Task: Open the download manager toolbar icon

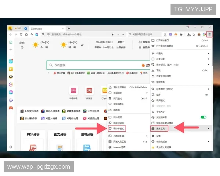Action: (189, 34)
